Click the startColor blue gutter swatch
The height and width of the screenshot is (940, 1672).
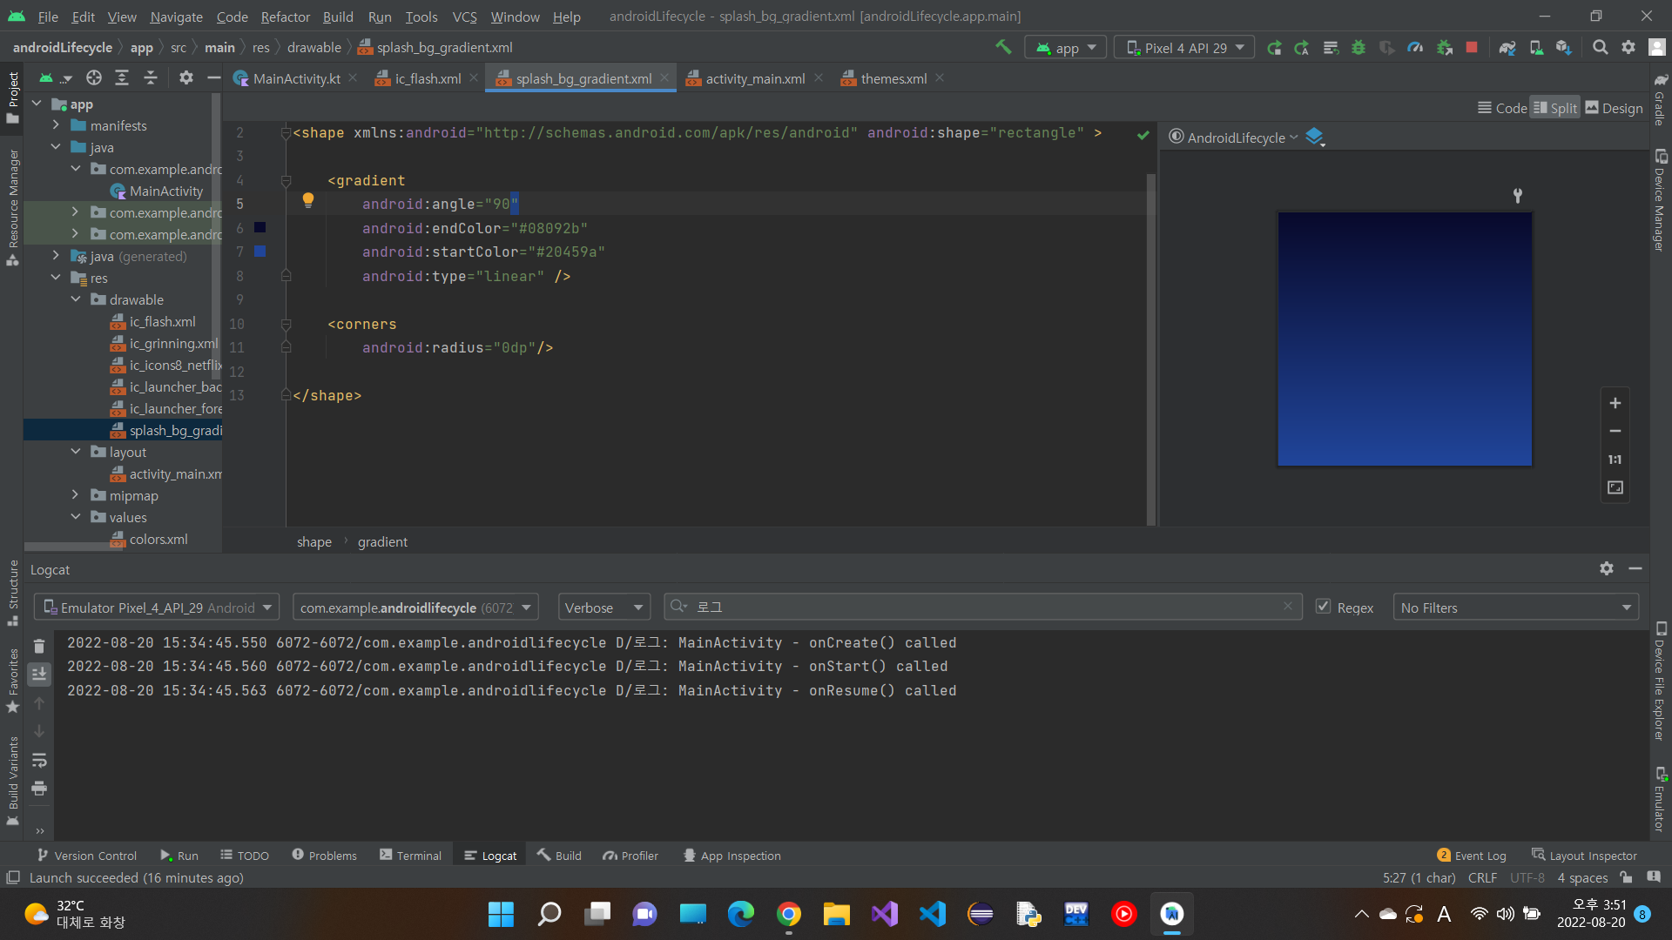[x=260, y=252]
